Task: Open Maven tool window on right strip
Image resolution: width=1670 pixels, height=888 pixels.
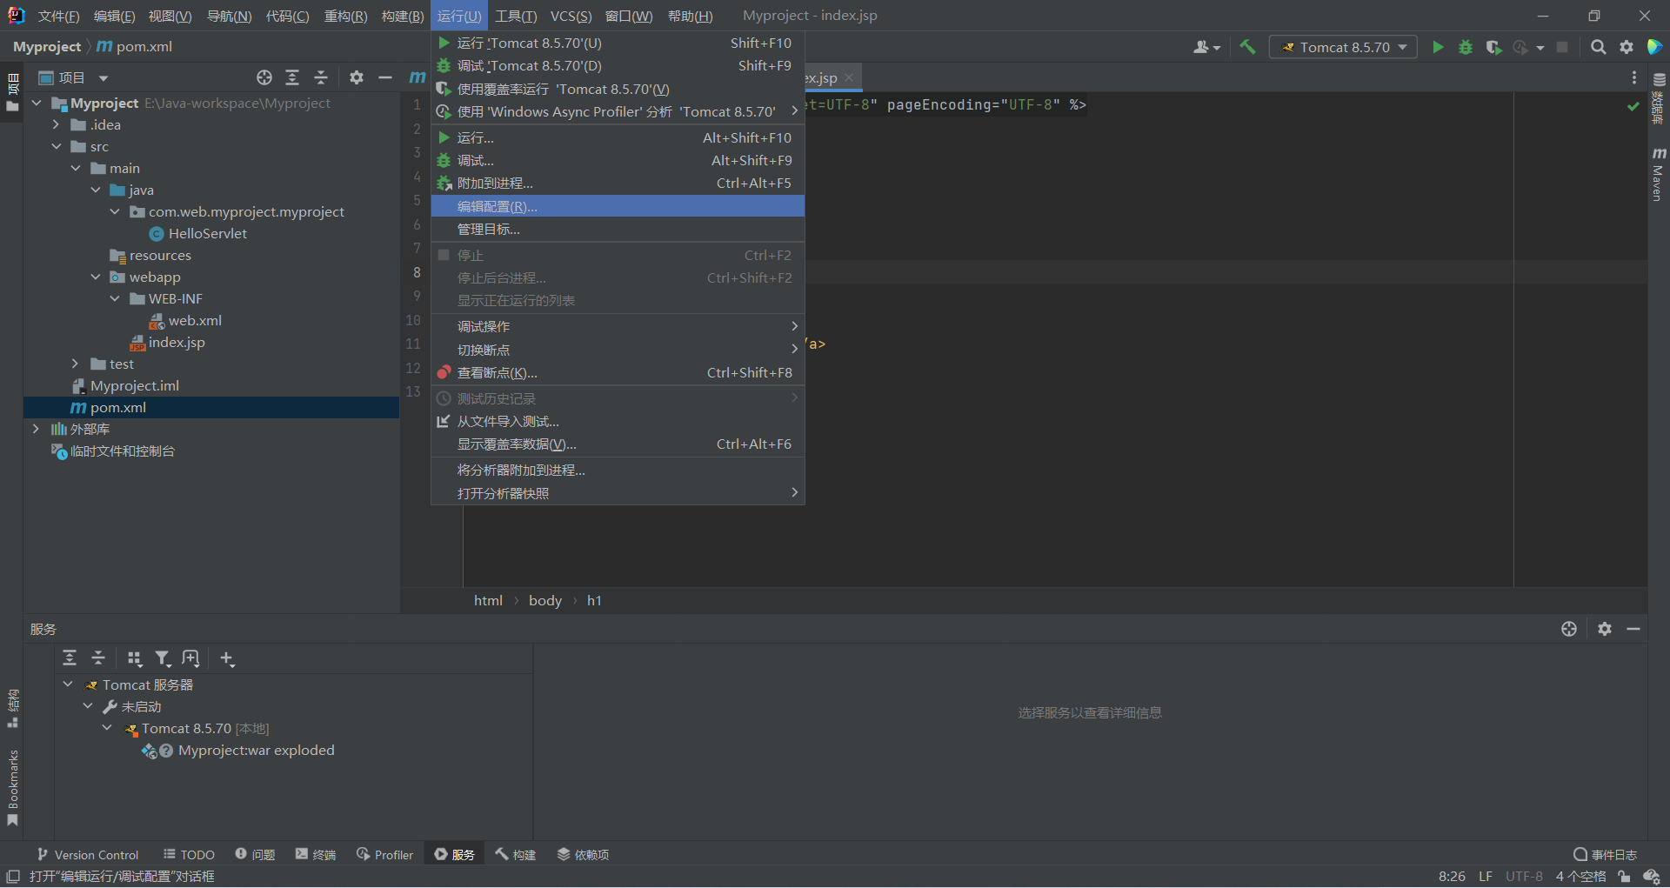Action: click(x=1659, y=174)
